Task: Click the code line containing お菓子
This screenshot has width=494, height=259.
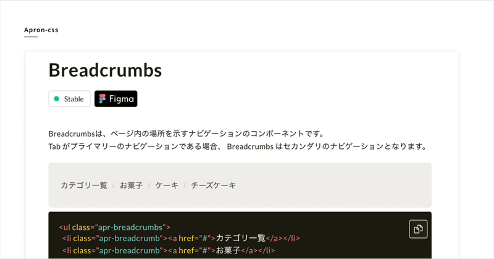Action: [169, 250]
